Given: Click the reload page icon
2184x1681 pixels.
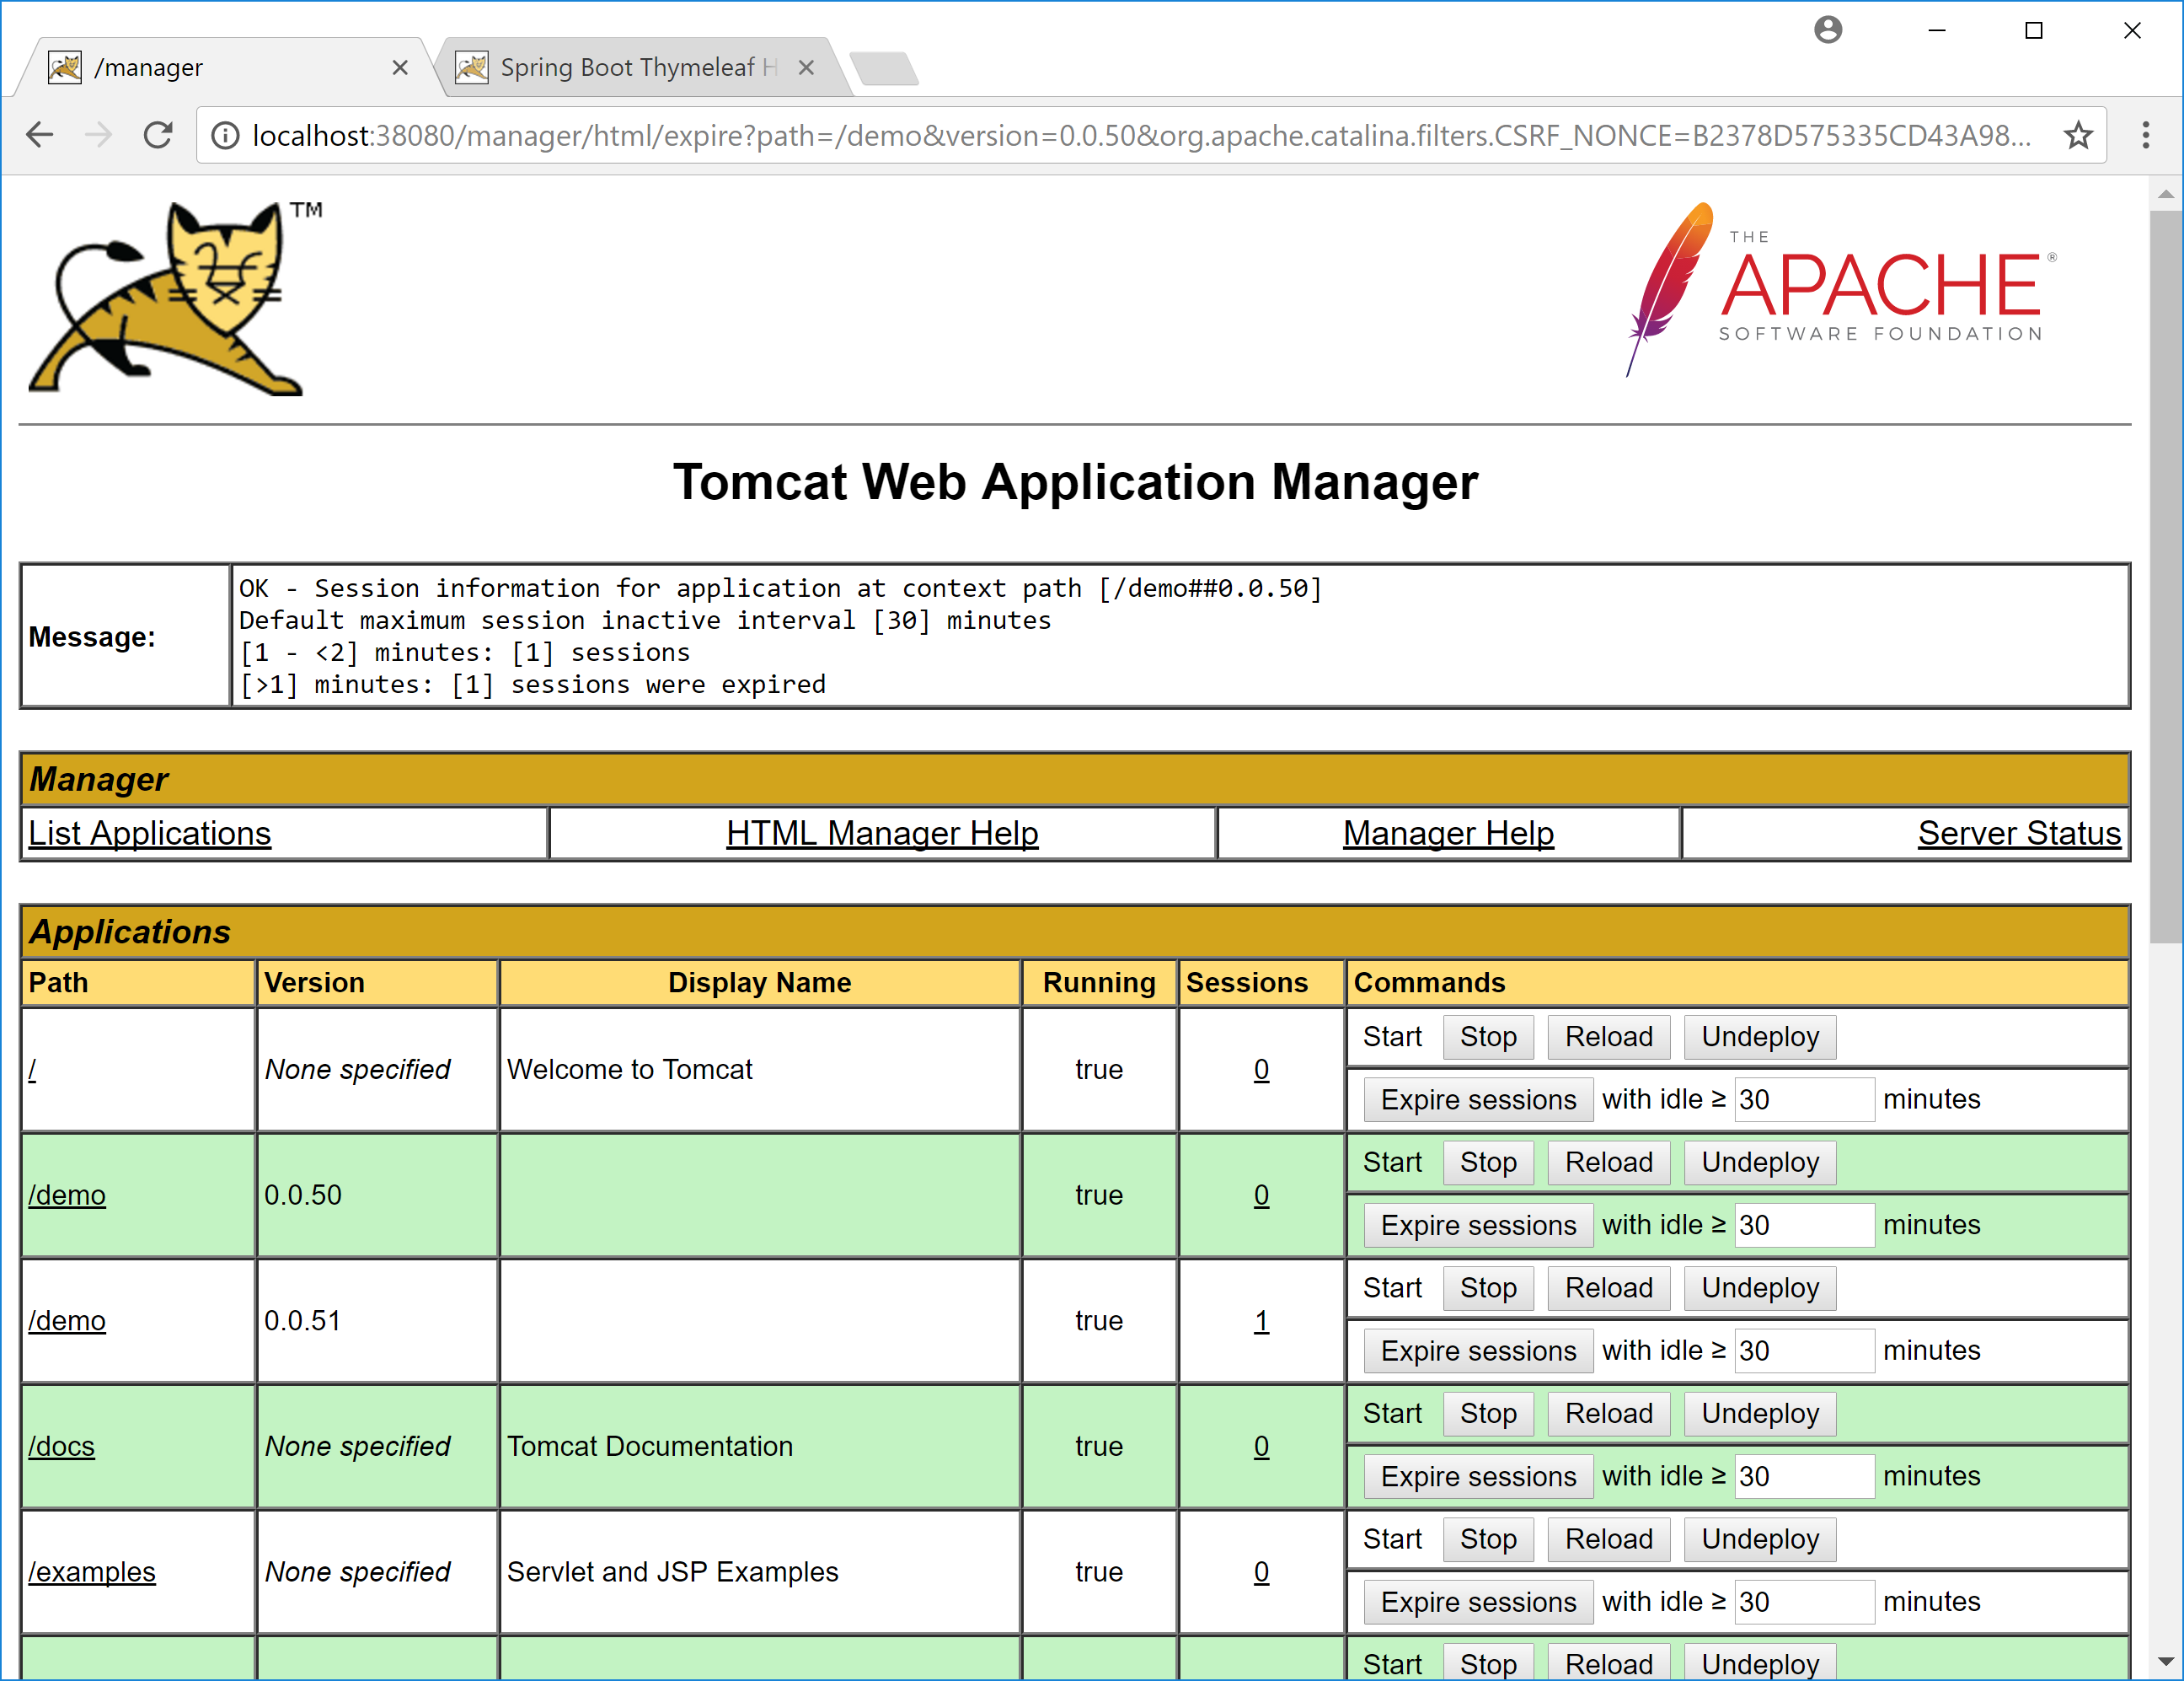Looking at the screenshot, I should [158, 135].
